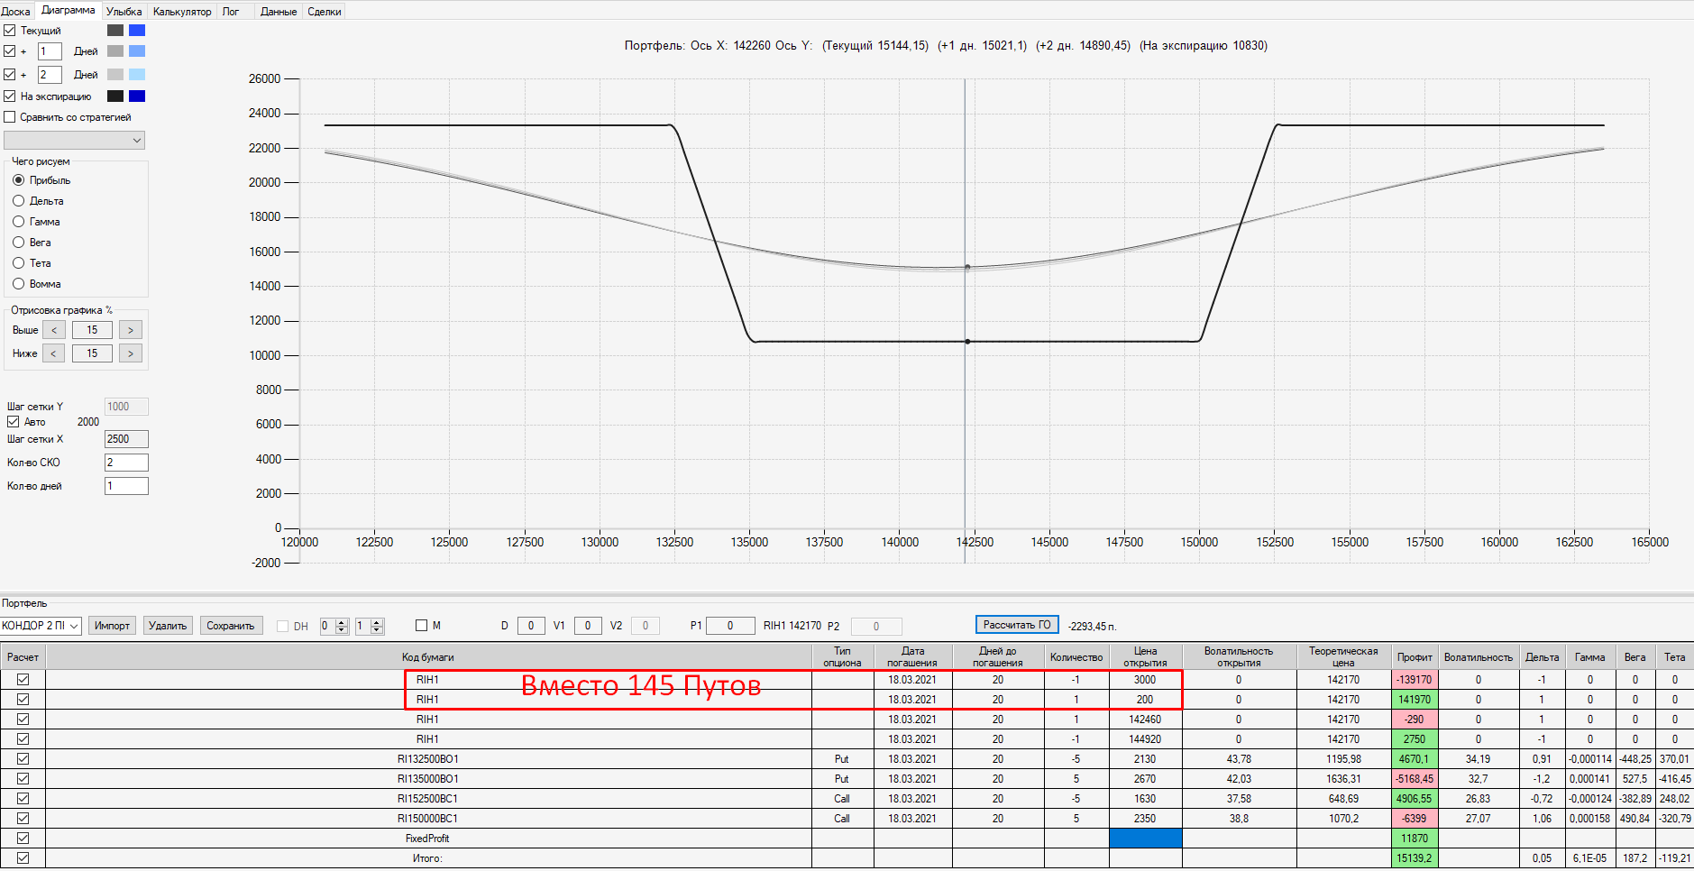Open the Калькулятор tab
Screen dimensions: 1694x871
(x=182, y=12)
